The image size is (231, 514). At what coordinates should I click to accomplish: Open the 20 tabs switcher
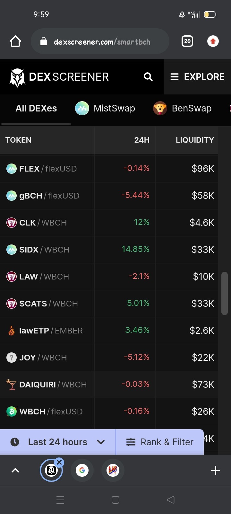187,41
